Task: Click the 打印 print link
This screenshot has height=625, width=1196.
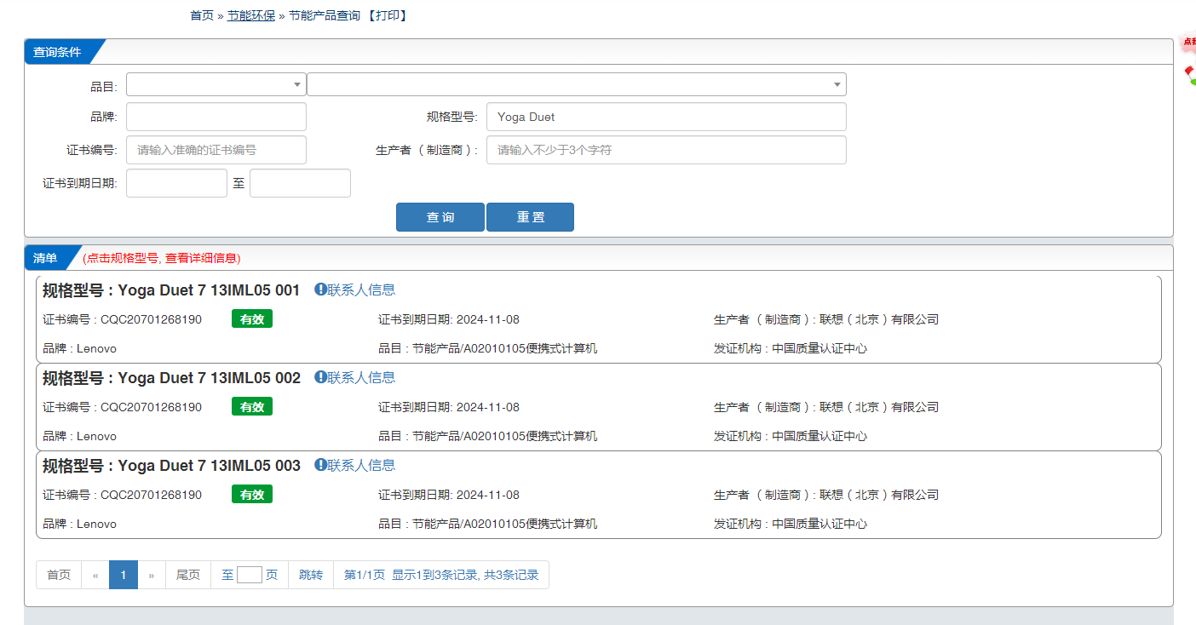Action: tap(387, 15)
